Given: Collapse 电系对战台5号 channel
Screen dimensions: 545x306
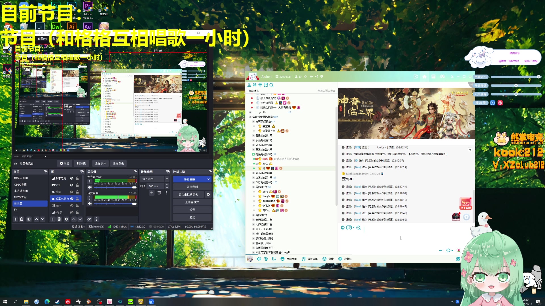Looking at the screenshot, I should coord(253,154).
